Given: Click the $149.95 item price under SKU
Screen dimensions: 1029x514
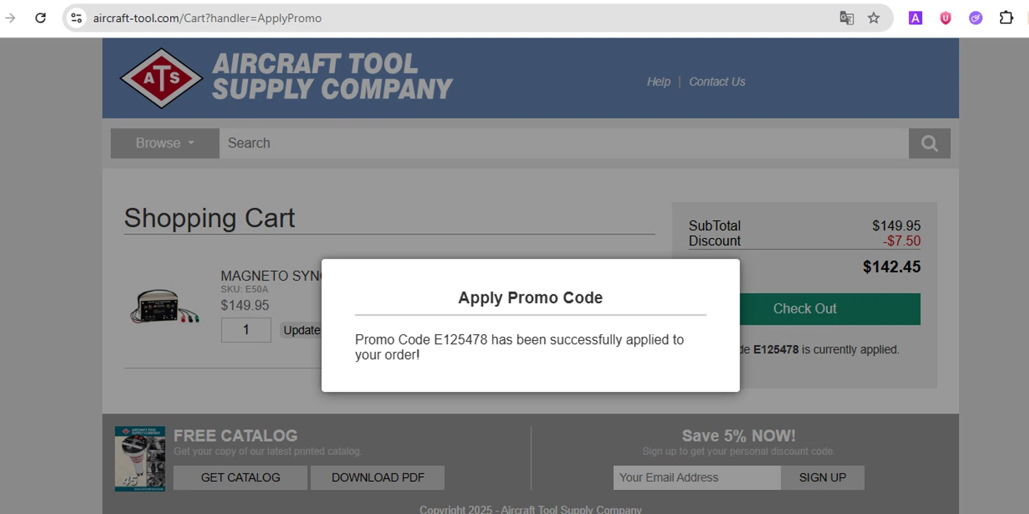Looking at the screenshot, I should [245, 305].
